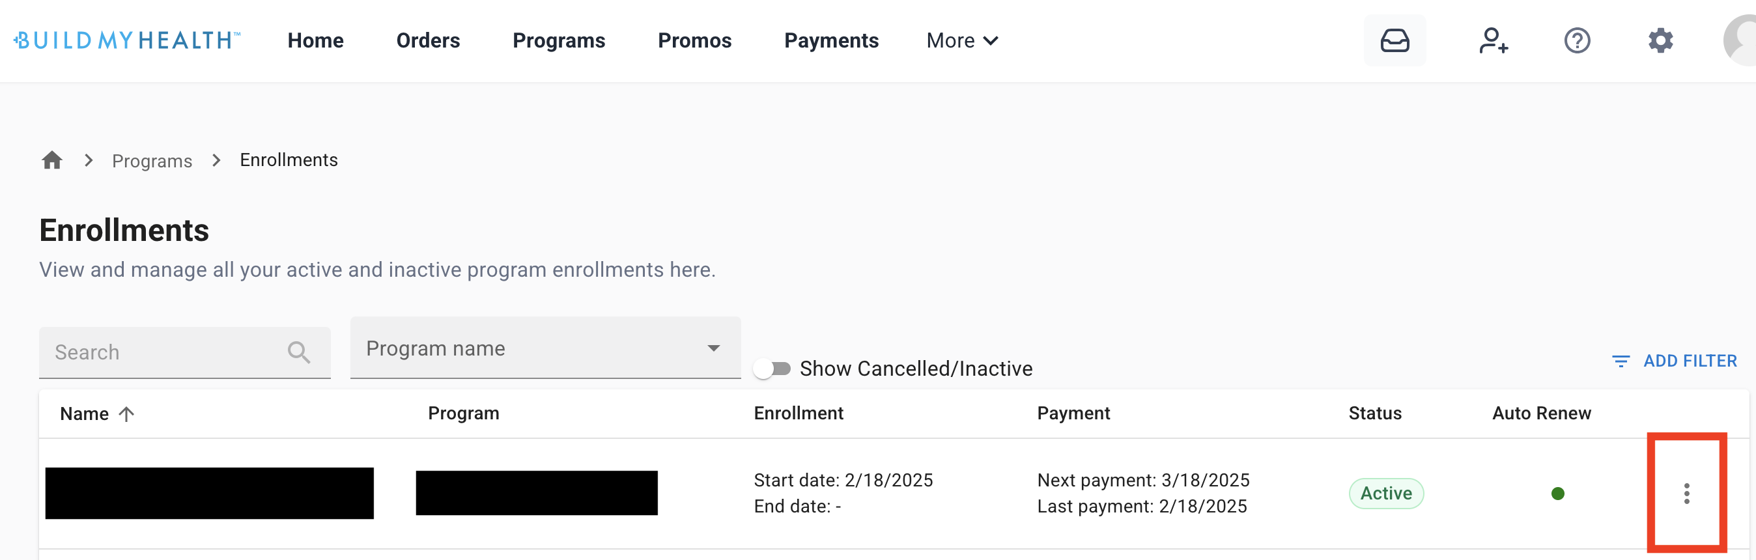
Task: Click the user profile avatar
Action: [1742, 40]
